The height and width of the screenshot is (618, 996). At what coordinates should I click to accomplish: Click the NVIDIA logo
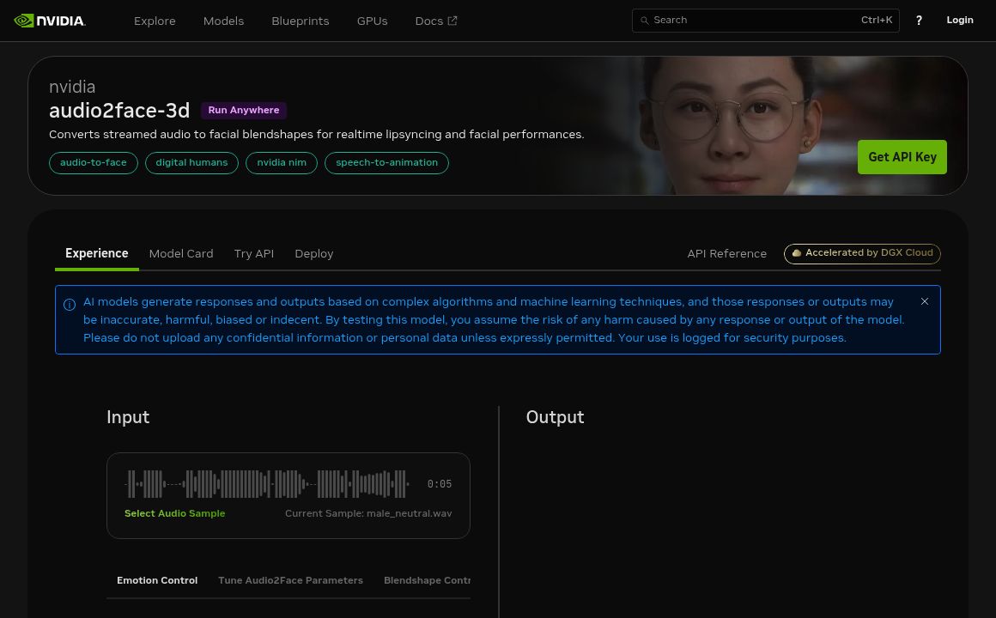coord(50,21)
